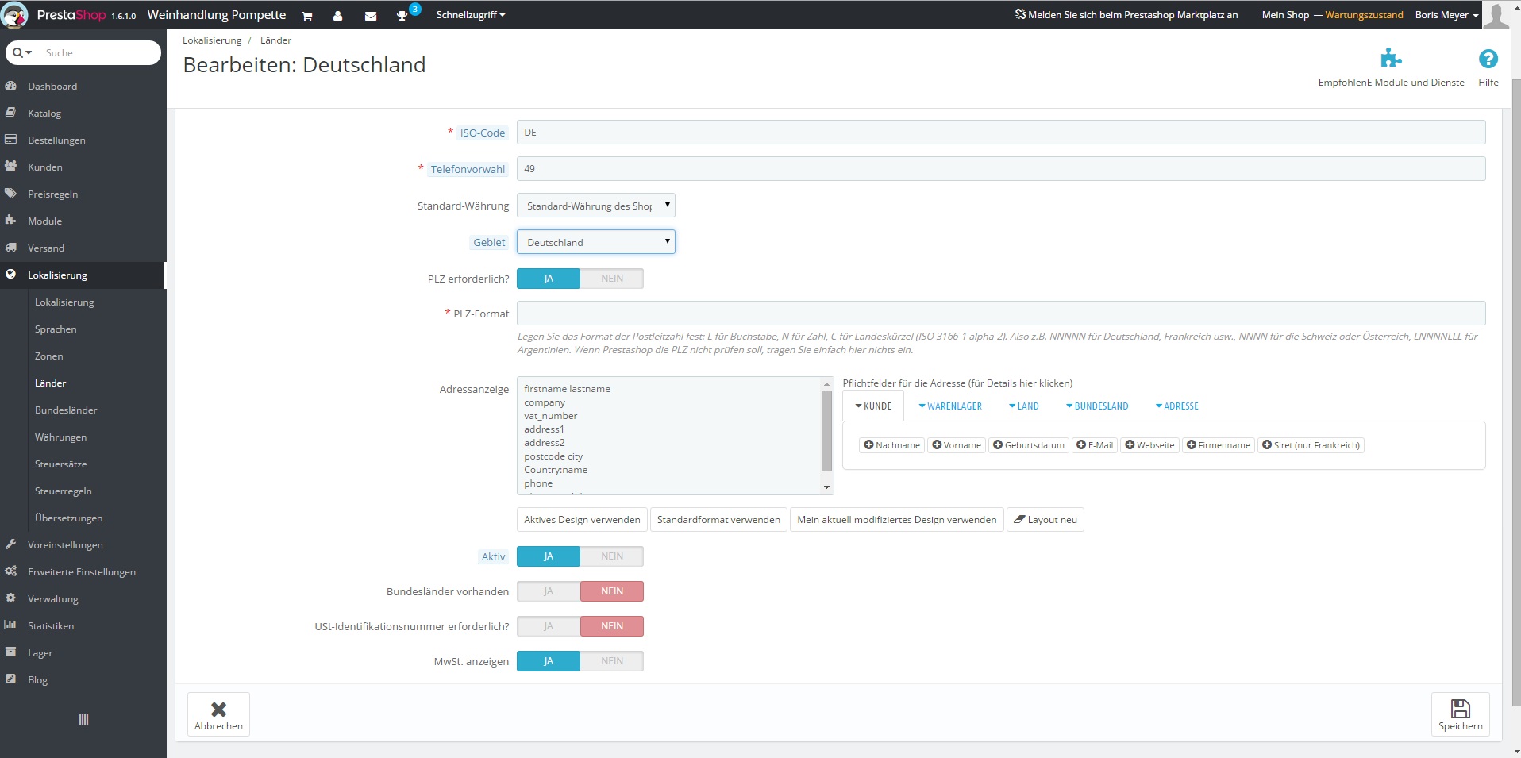
Task: Click the Preisregeln tag icon
Action: [11, 194]
